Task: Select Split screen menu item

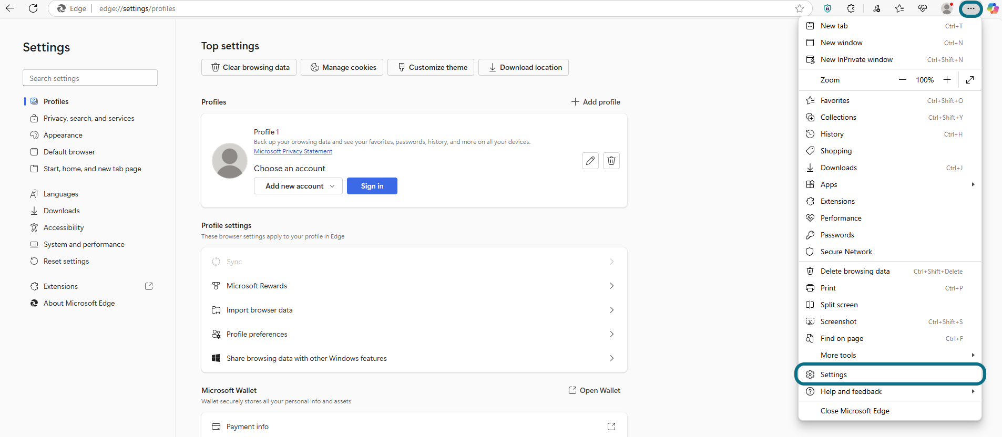Action: (890, 305)
